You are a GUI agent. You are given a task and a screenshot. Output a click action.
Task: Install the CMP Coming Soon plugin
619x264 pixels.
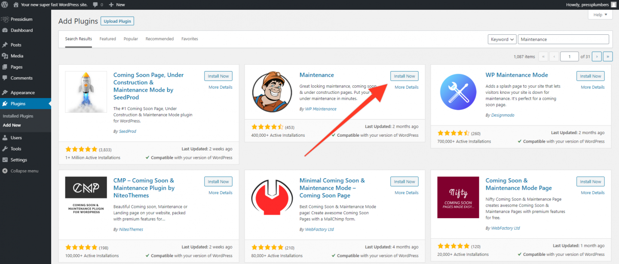[218, 182]
